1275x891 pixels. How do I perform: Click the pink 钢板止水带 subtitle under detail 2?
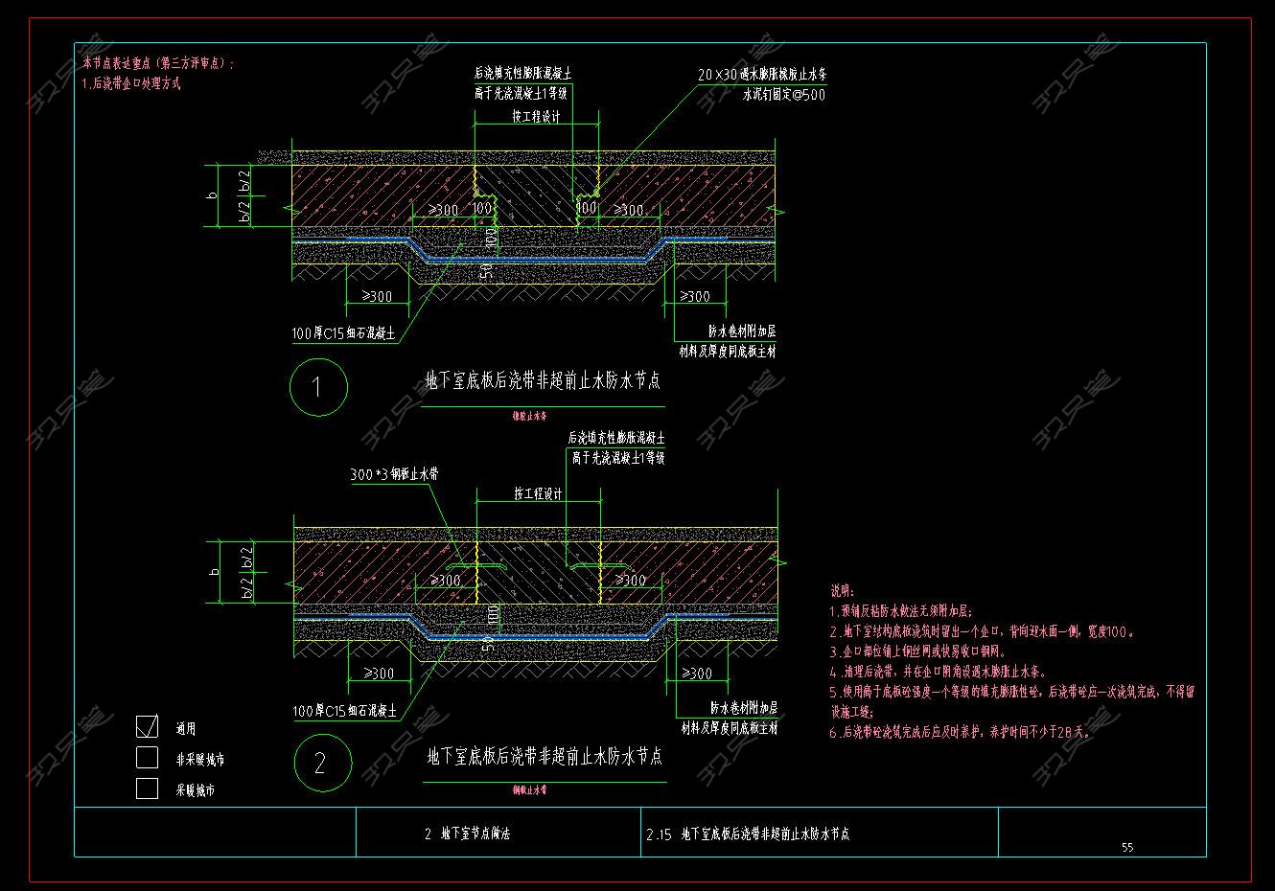[530, 791]
